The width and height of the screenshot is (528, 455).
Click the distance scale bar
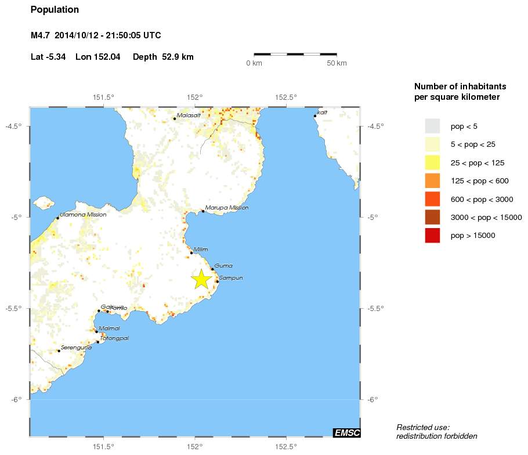[295, 54]
